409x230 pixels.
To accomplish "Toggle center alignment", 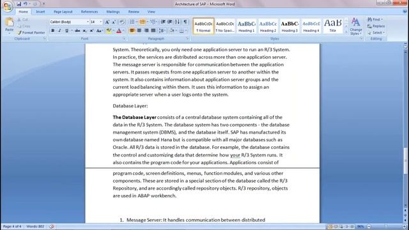I will tap(139, 31).
